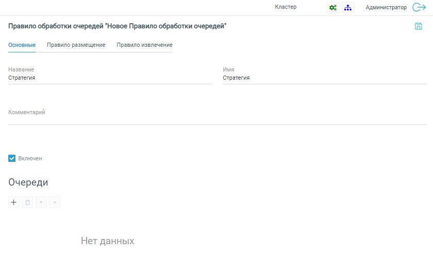The height and width of the screenshot is (257, 433).
Task: Log out using the arrow exit icon
Action: (419, 8)
